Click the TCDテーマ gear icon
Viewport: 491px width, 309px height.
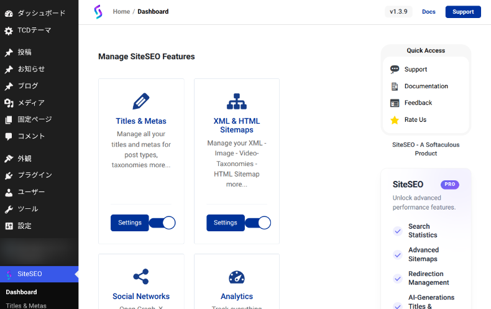coord(9,30)
